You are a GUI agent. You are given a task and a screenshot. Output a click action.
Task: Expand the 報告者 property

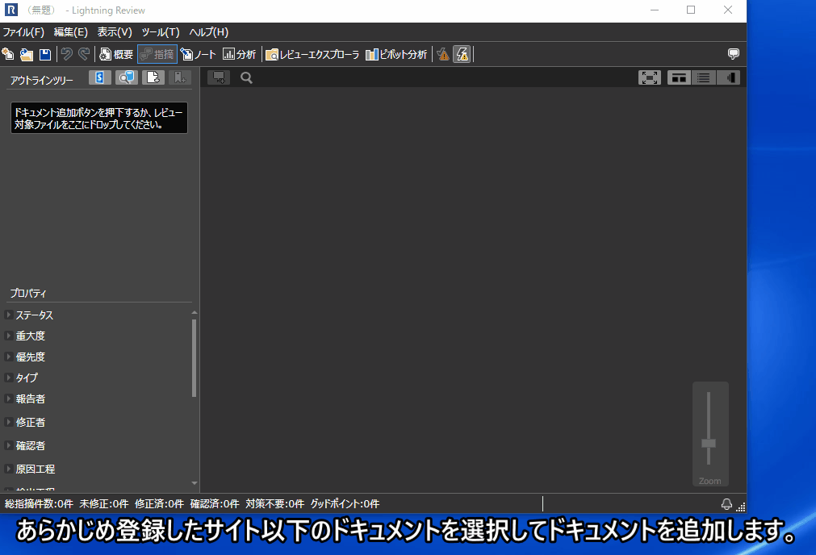pyautogui.click(x=8, y=399)
